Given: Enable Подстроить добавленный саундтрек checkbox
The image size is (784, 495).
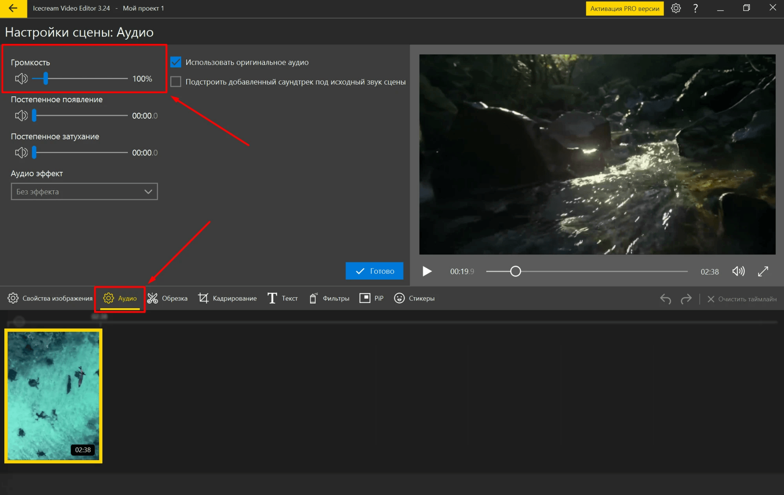Looking at the screenshot, I should coord(176,82).
